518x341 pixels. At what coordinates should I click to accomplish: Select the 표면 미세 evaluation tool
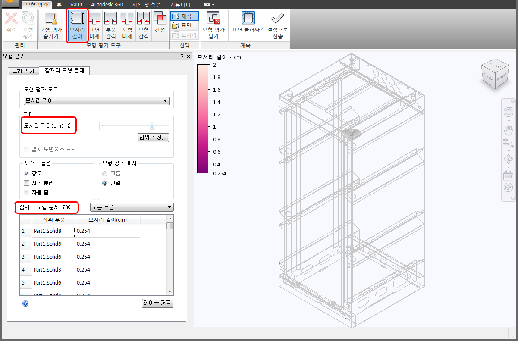(x=94, y=25)
